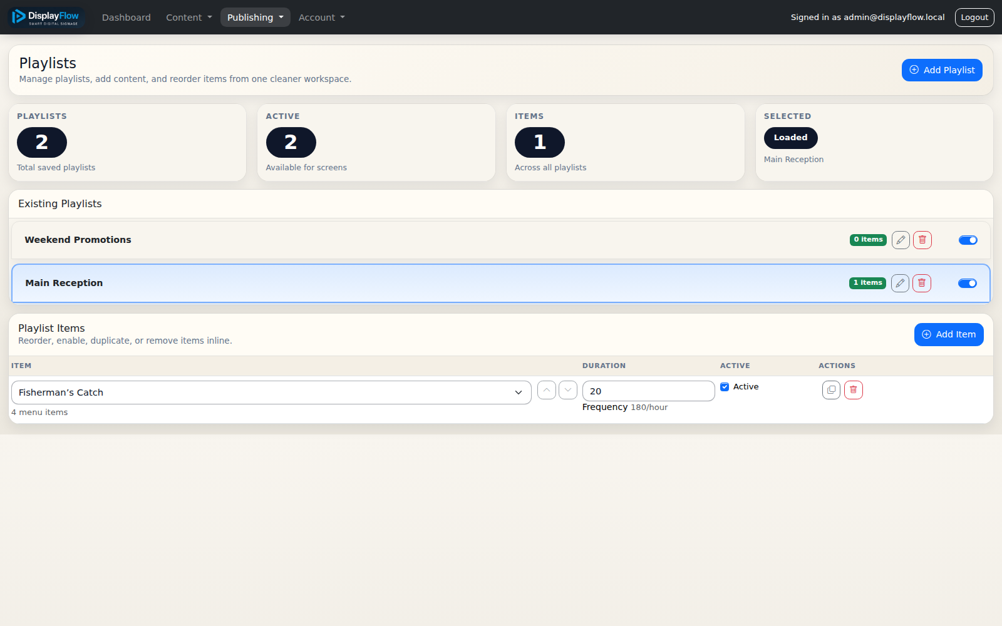Expand the Account menu
Screen dimensions: 1002x626
321,18
